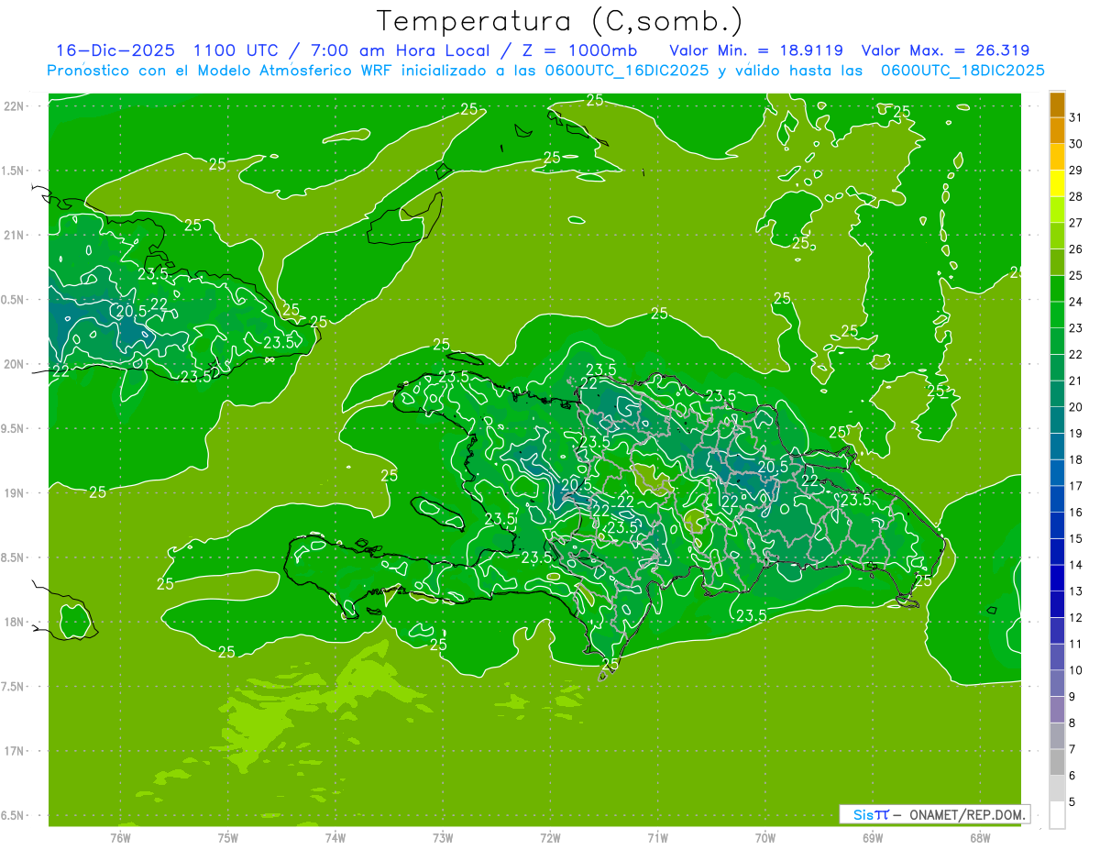Click the '13' color scale label
The image size is (1100, 850).
coord(1076,591)
